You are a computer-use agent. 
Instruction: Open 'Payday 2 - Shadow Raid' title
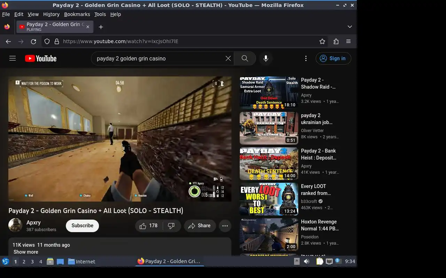[318, 83]
